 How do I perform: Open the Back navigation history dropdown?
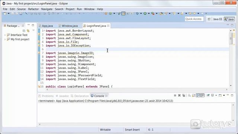198,13
